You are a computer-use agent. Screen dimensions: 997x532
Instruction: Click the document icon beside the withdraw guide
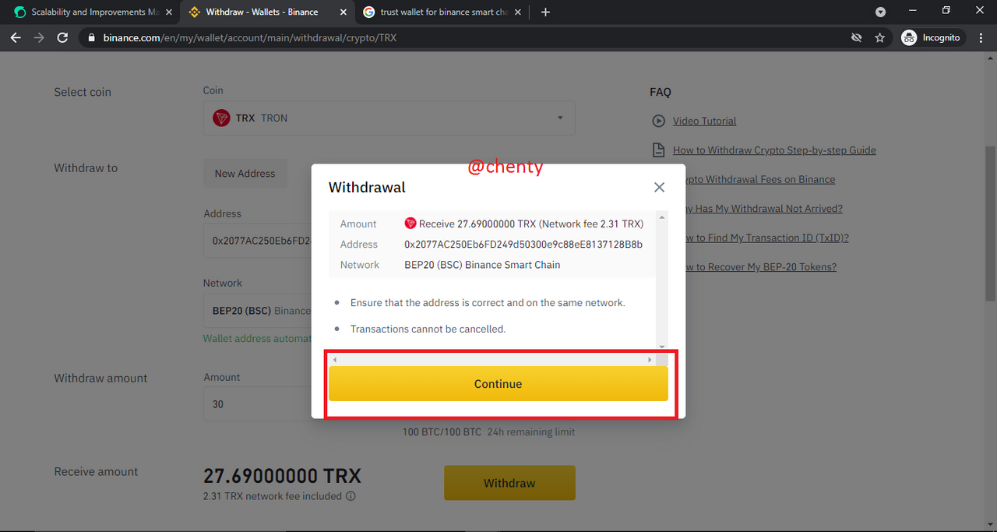click(x=659, y=150)
